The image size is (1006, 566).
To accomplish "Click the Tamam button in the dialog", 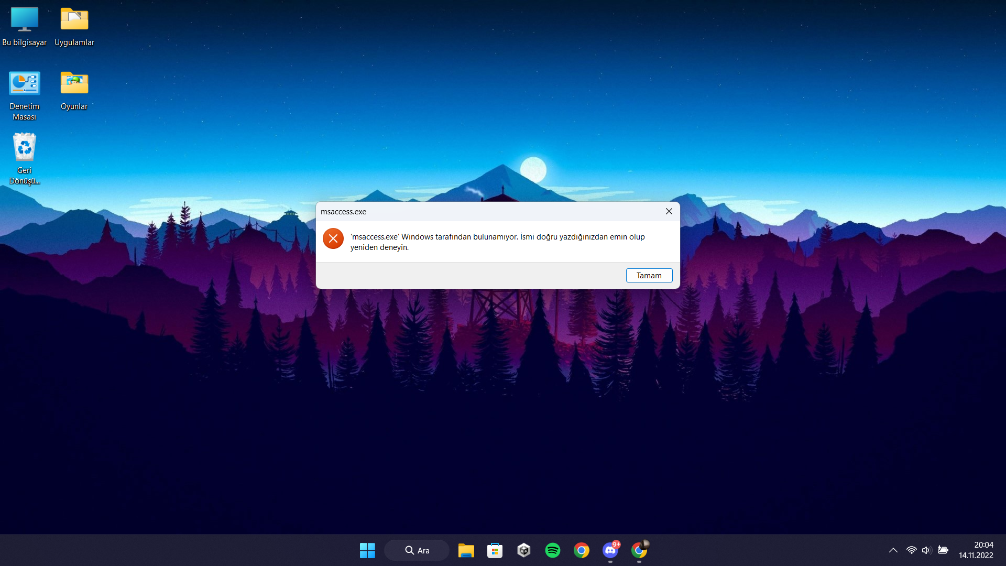I will tap(649, 276).
